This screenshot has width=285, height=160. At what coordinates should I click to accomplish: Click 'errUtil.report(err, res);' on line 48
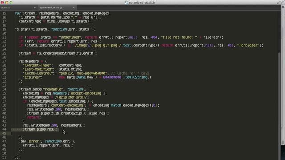(48, 145)
